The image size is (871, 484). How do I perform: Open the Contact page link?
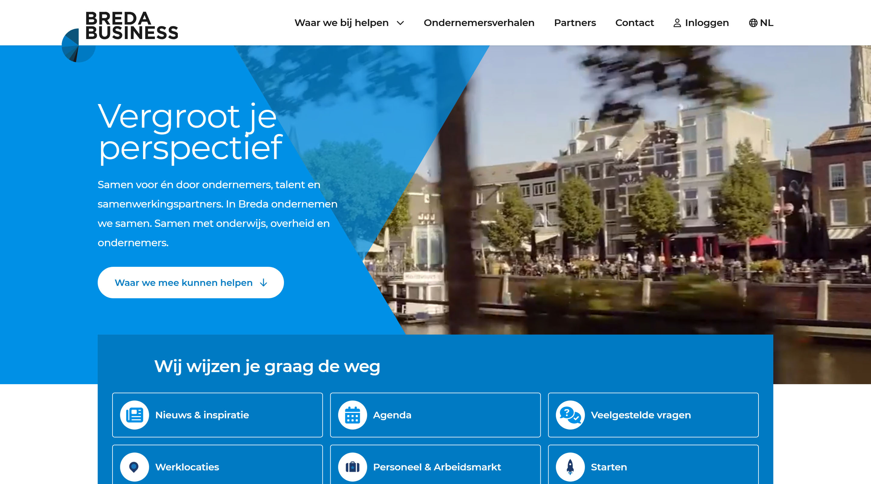click(634, 23)
